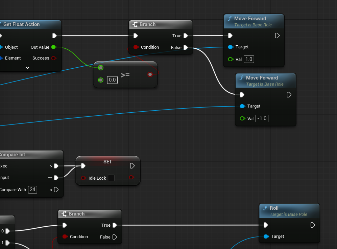Click Roll node execution input pin
The width and height of the screenshot is (337, 249).
[266, 225]
